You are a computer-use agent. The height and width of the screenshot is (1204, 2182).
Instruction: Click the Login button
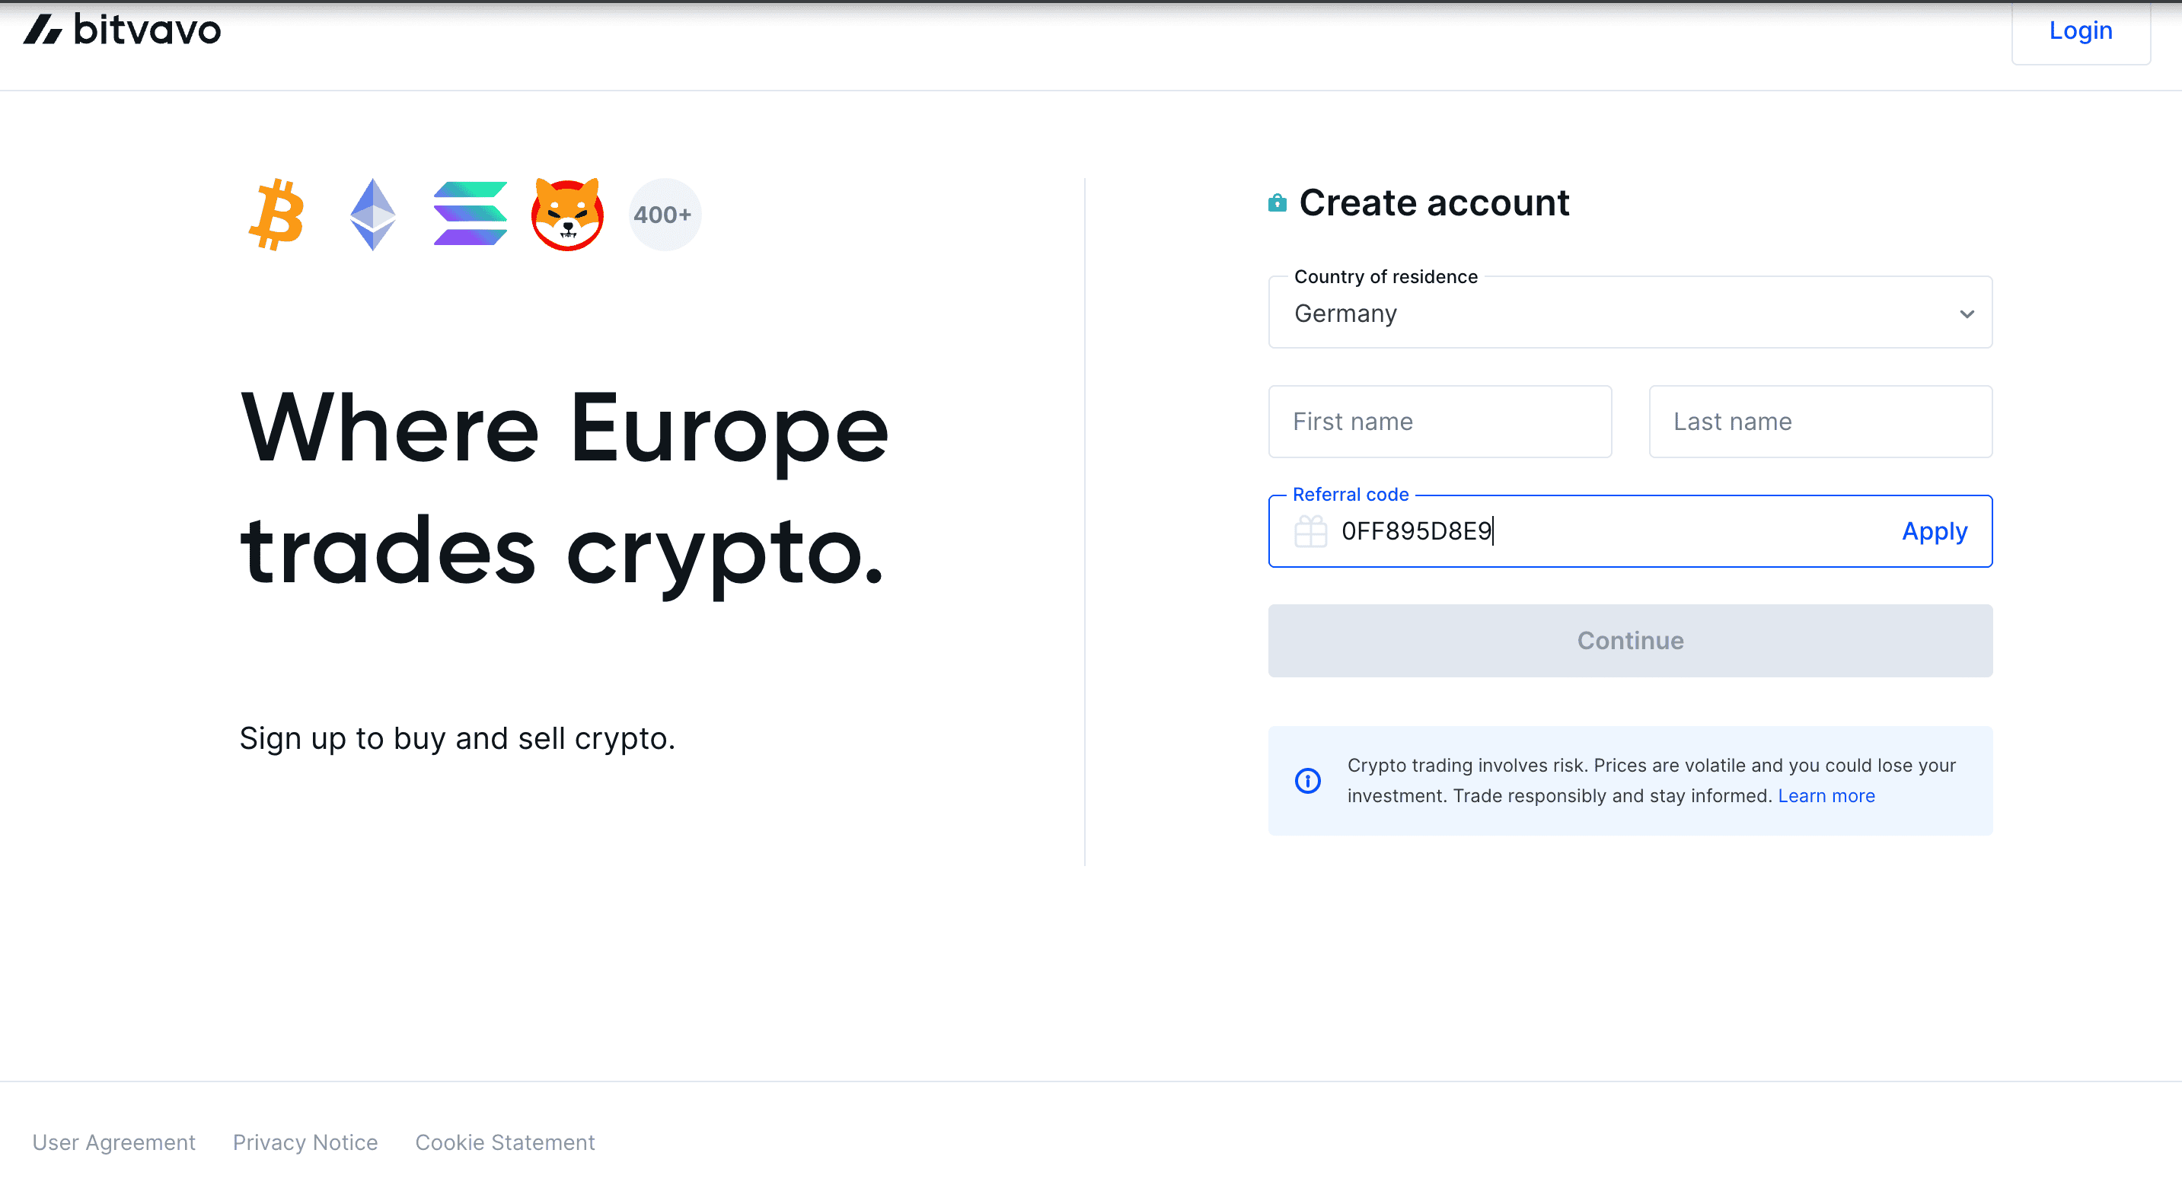2080,30
